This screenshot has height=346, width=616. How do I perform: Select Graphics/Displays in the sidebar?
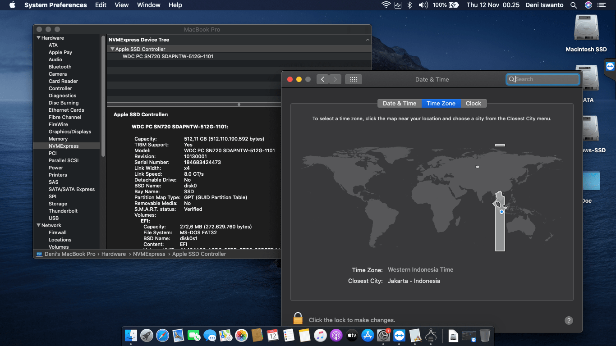click(70, 132)
